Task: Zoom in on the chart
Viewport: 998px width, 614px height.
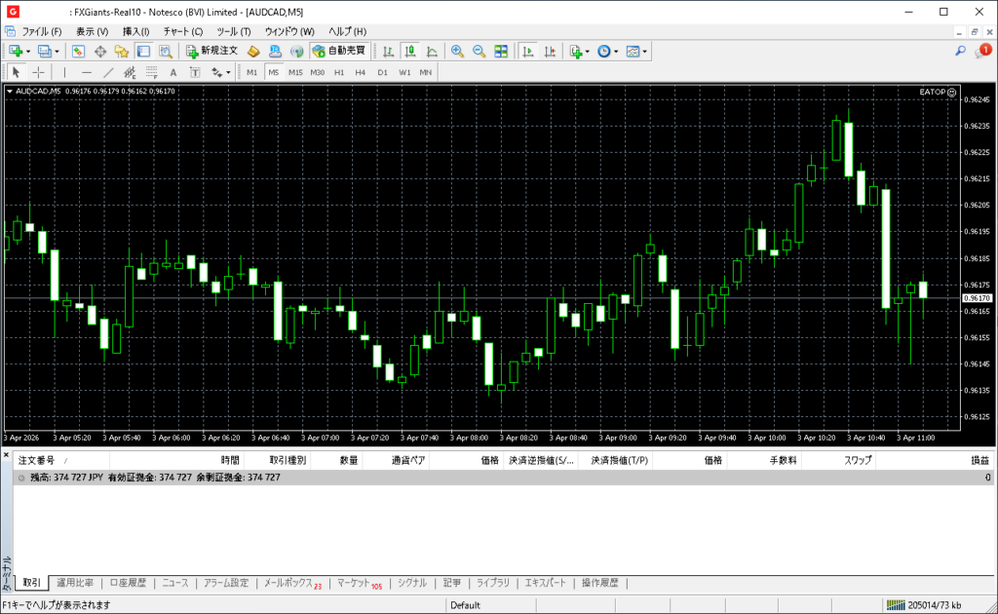Action: click(x=456, y=51)
